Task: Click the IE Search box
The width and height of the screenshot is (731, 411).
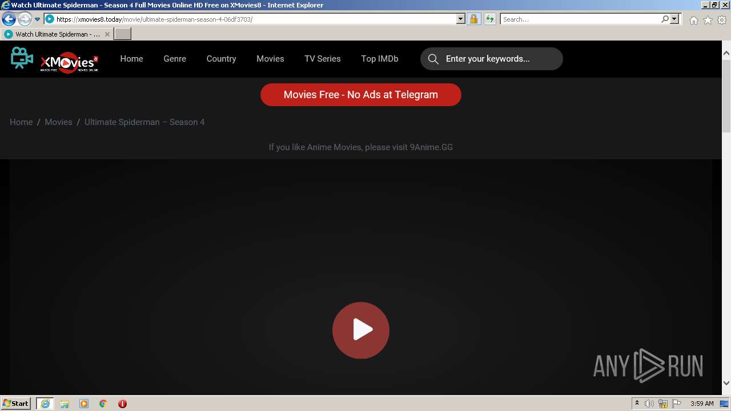Action: [x=580, y=19]
